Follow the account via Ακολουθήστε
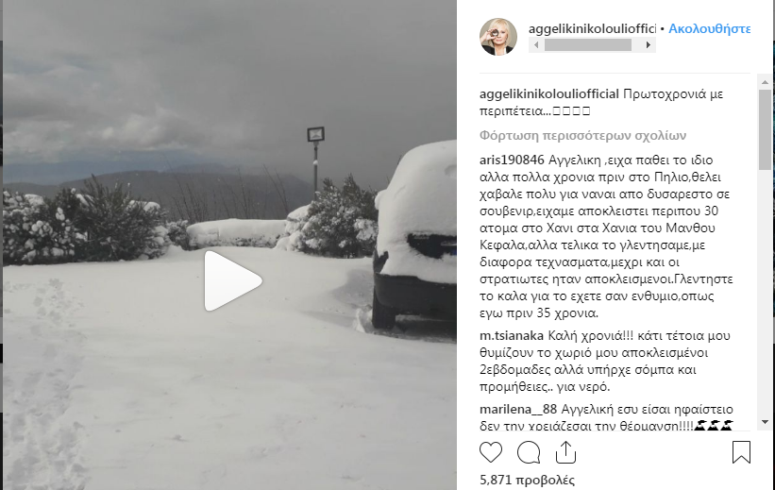 tap(709, 28)
